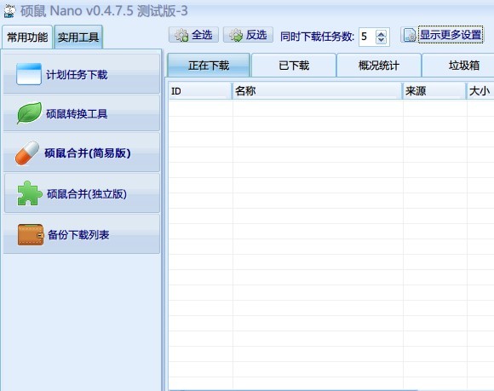The width and height of the screenshot is (494, 391).
Task: Click the green leaf 硕鼠转换工具 icon
Action: point(29,113)
